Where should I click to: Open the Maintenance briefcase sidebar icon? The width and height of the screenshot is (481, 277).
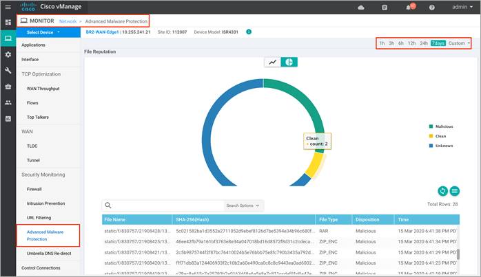8,87
